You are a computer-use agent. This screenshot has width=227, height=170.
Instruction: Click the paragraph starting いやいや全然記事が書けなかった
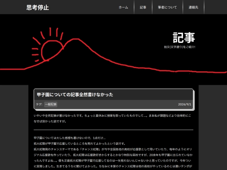[112, 118]
